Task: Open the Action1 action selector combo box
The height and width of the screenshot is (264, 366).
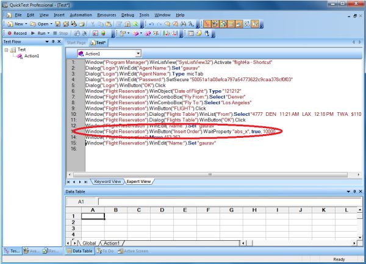Action: click(x=109, y=54)
